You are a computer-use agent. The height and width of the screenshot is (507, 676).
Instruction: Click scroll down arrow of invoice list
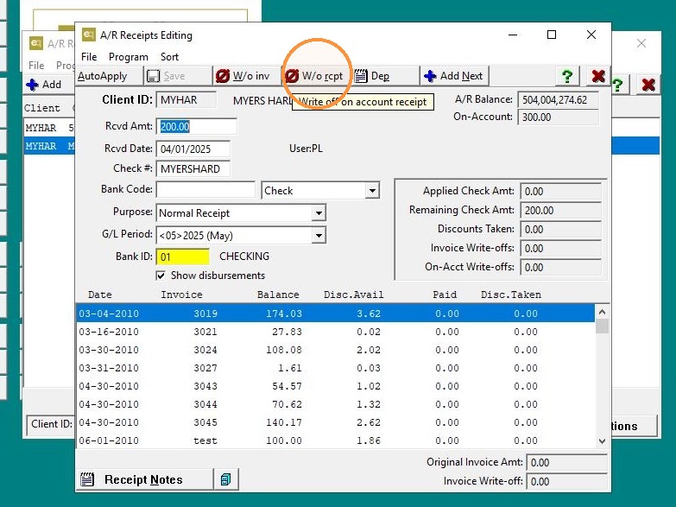[603, 441]
